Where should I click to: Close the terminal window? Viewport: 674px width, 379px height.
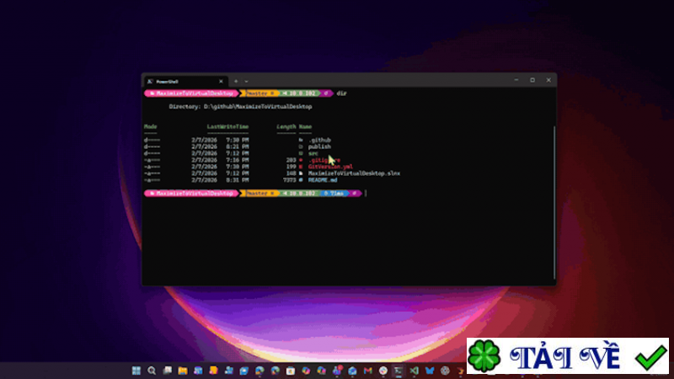[548, 80]
